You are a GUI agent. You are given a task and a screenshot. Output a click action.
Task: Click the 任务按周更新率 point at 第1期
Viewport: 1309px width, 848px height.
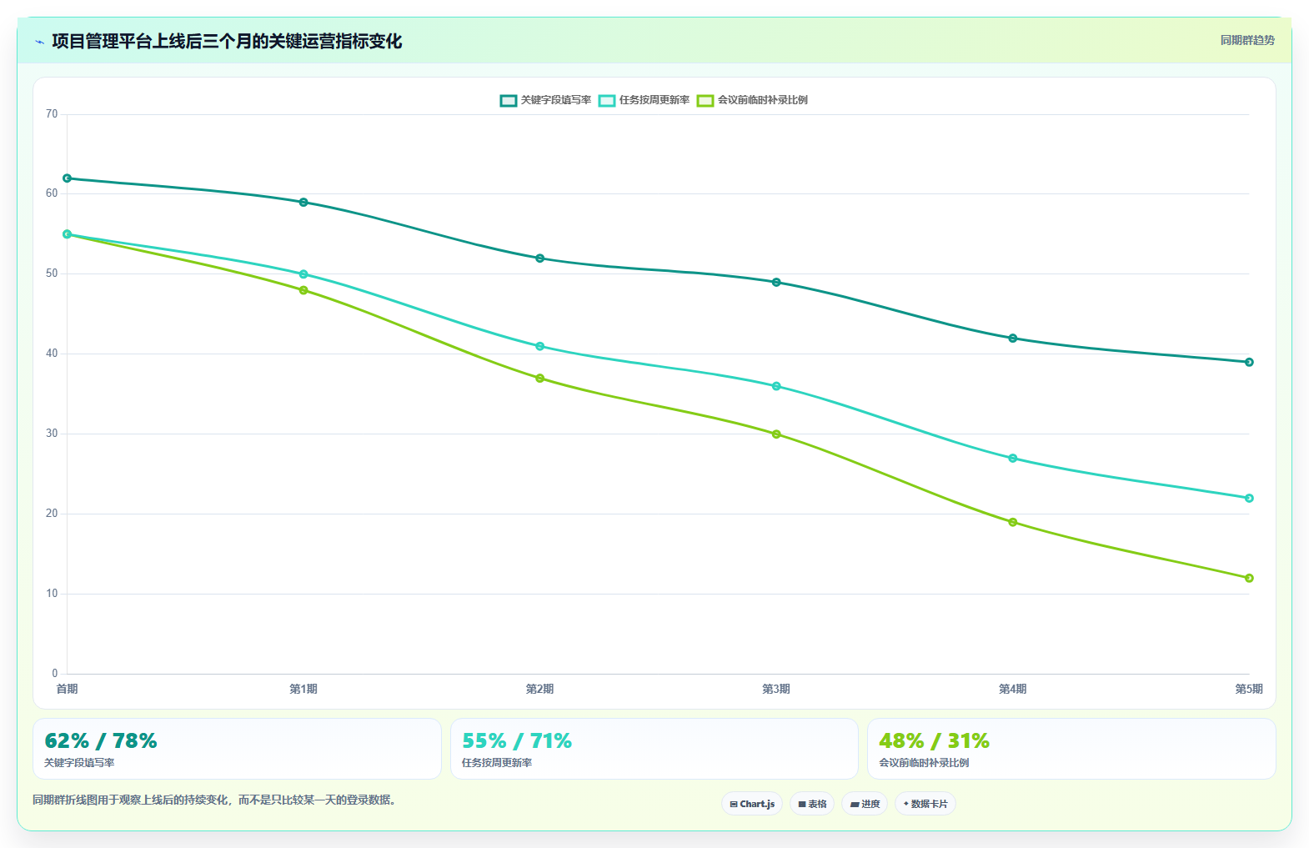(x=303, y=274)
